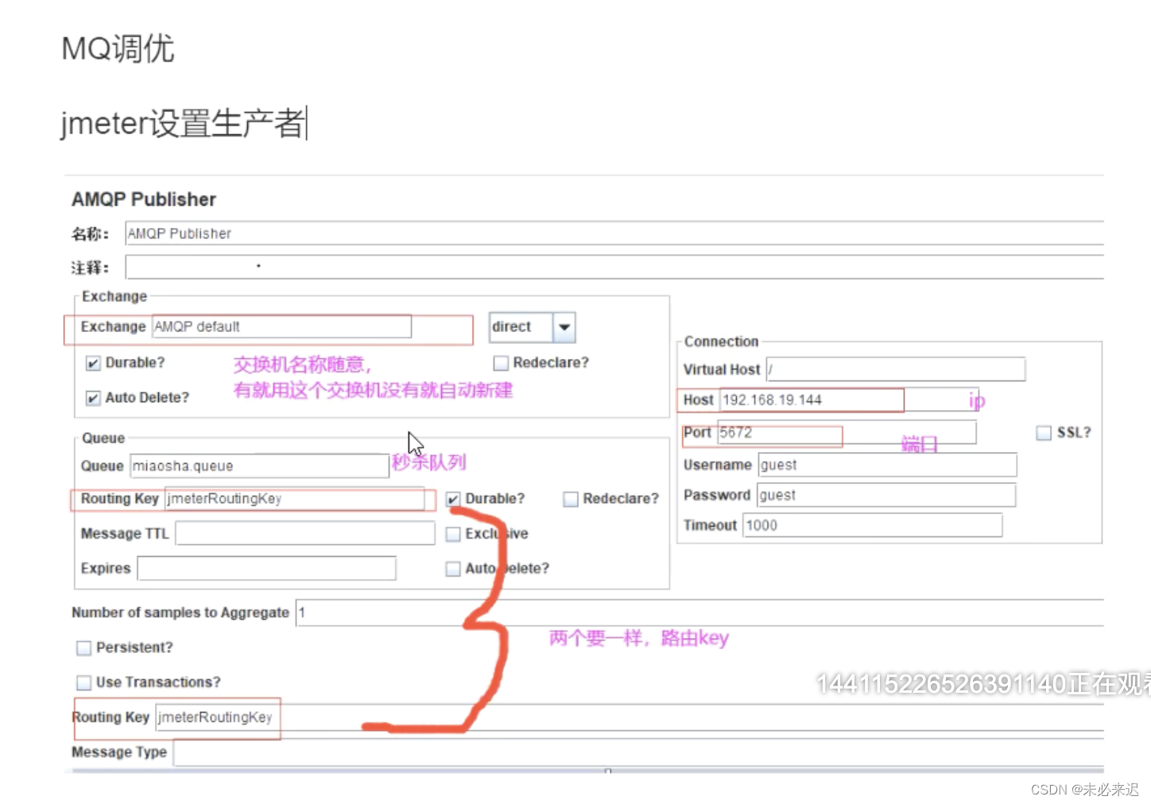Click the 注释 comment field

(614, 267)
